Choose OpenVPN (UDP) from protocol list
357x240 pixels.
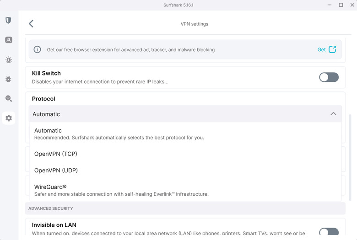point(56,171)
